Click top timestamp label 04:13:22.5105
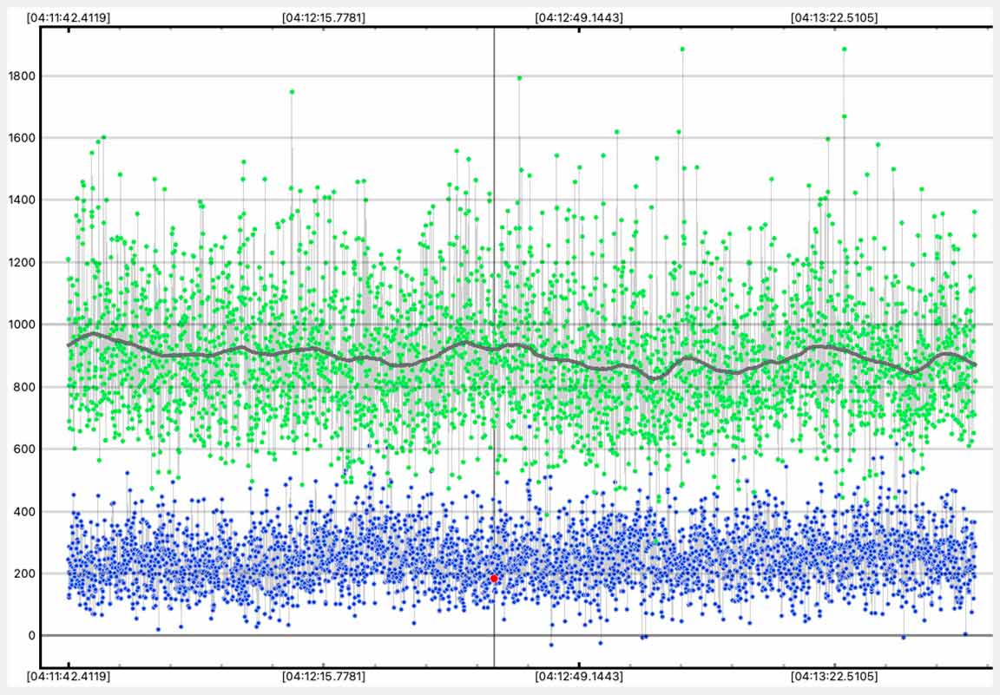Viewport: 1000px width, 695px height. [x=833, y=17]
